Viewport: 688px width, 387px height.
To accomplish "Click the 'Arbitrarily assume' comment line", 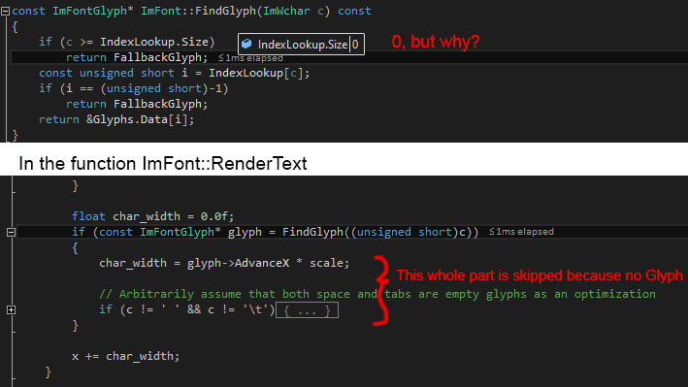I will pyautogui.click(x=377, y=294).
